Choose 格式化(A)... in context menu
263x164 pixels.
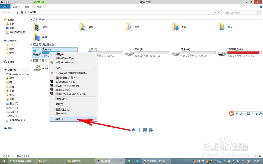click(73, 99)
